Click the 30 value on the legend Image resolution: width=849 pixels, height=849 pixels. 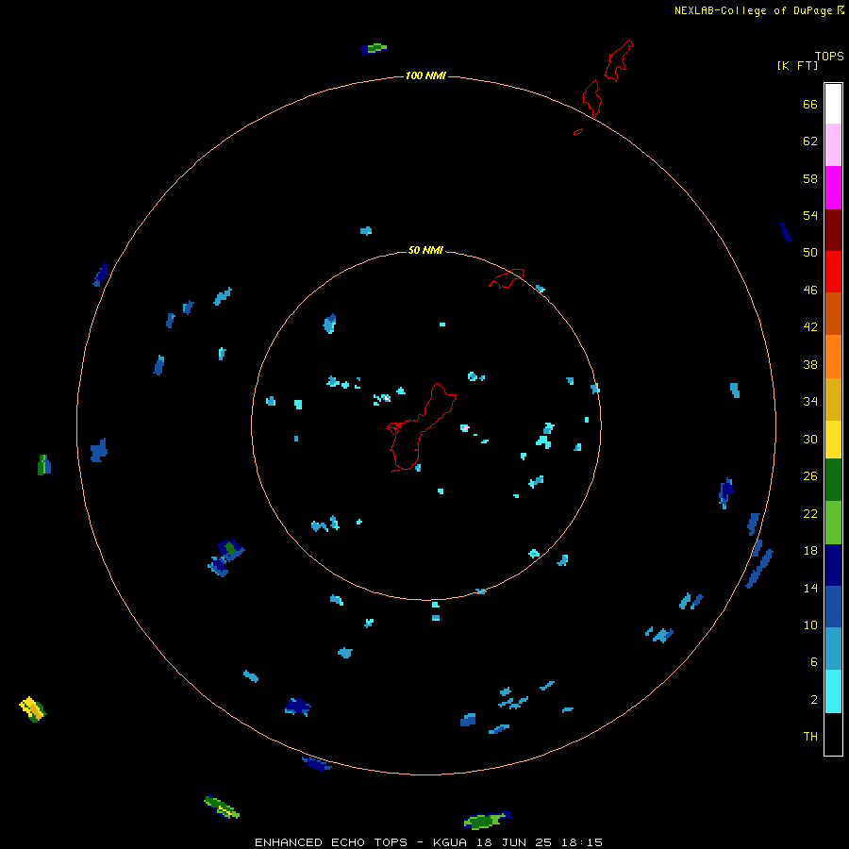click(x=810, y=439)
